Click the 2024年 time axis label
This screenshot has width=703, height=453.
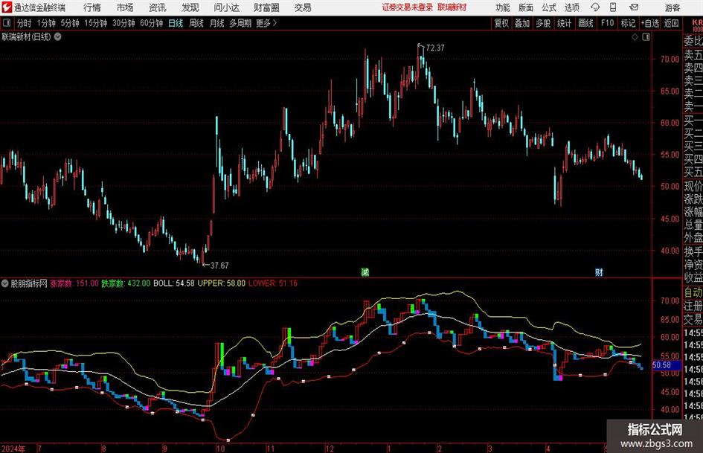click(13, 449)
